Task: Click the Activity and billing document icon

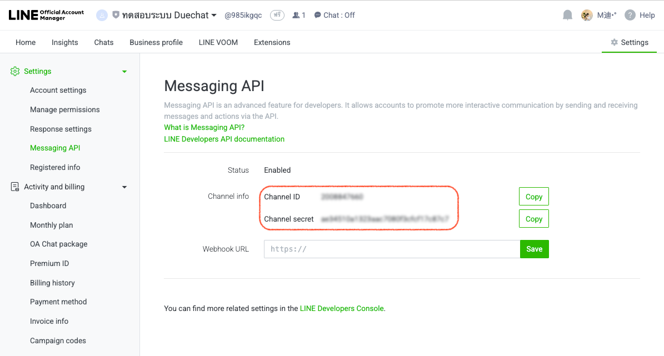Action: click(15, 187)
